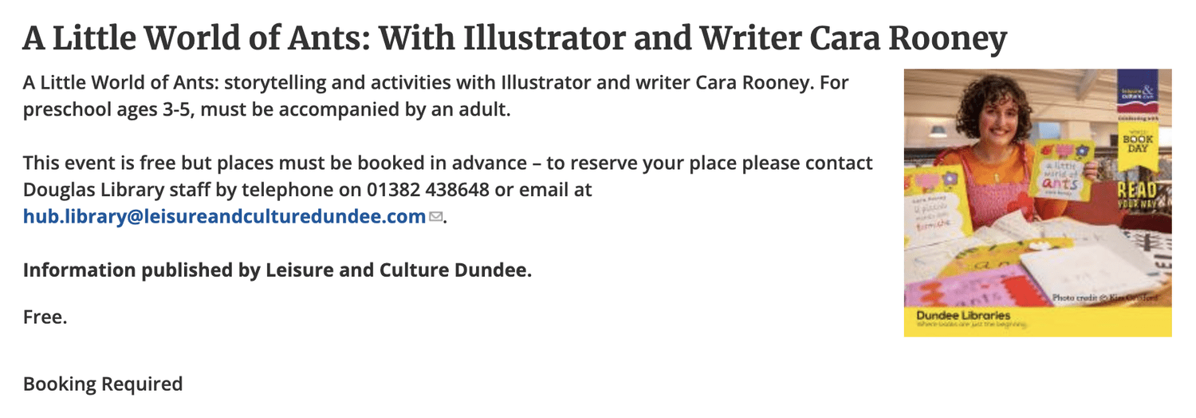Click the phone number 01382 438648
Screen dimensions: 1196x418
click(x=428, y=190)
